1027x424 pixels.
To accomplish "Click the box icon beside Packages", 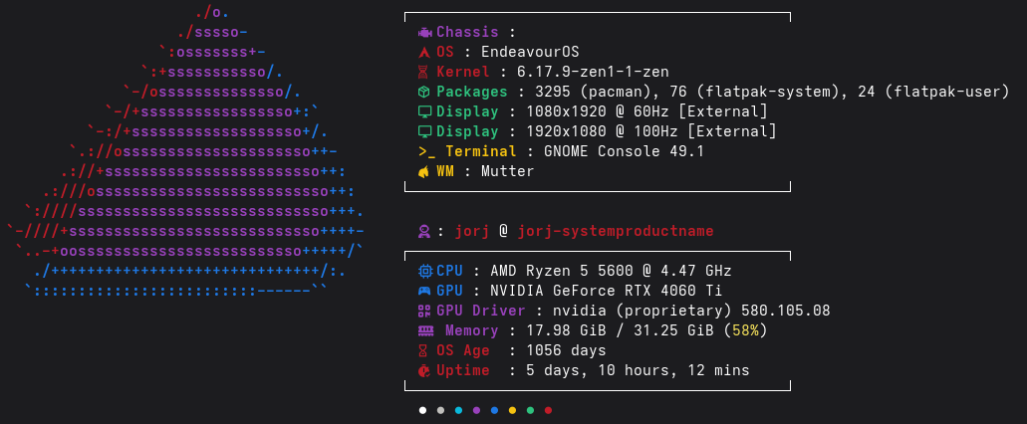I will point(424,93).
